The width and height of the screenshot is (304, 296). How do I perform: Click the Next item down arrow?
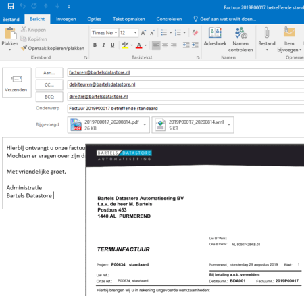coord(57,6)
